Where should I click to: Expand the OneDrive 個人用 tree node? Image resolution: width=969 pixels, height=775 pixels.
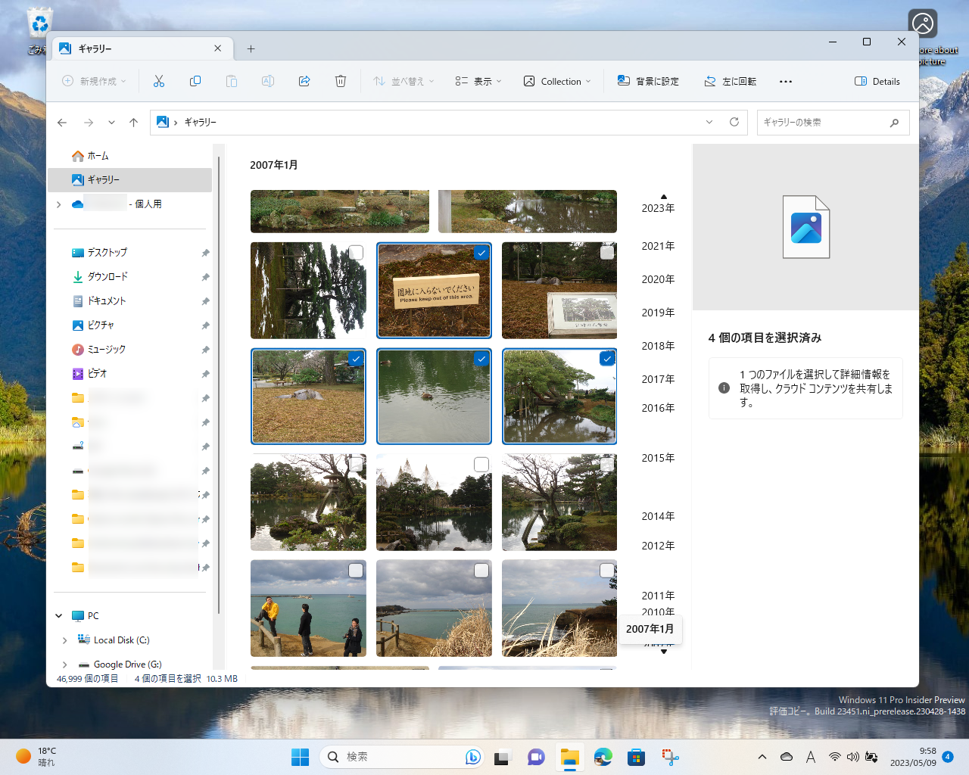point(59,204)
